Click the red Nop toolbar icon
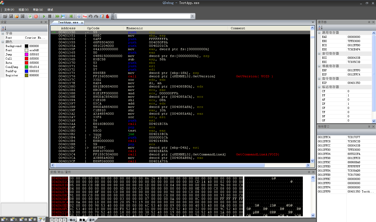Viewport: 376px width, 222px height. click(85, 16)
